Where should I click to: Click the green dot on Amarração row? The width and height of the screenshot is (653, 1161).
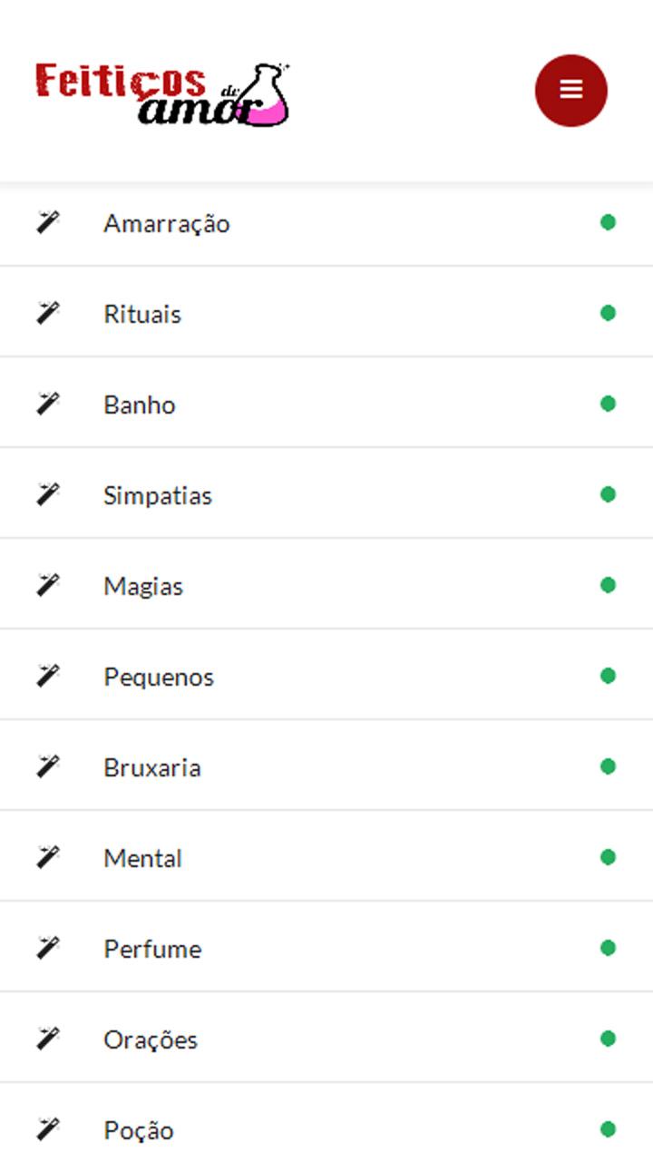tap(608, 222)
